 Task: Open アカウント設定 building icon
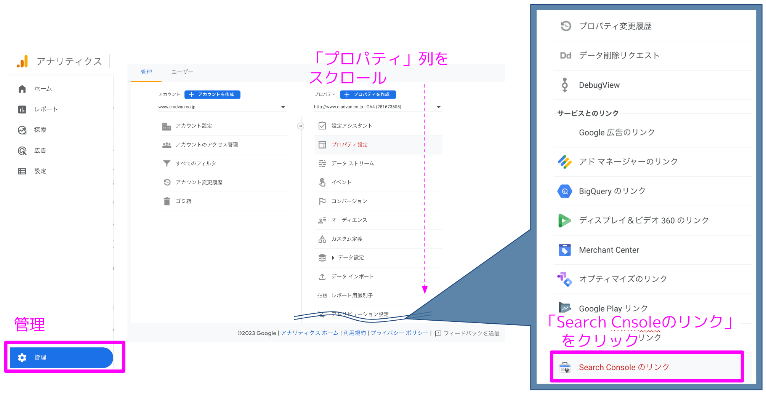pyautogui.click(x=167, y=126)
